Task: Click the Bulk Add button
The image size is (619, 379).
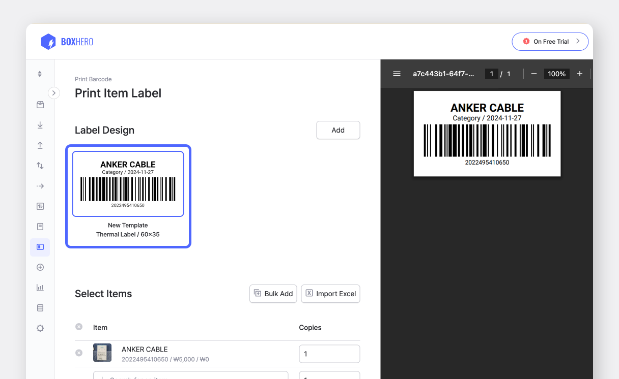Action: coord(273,294)
